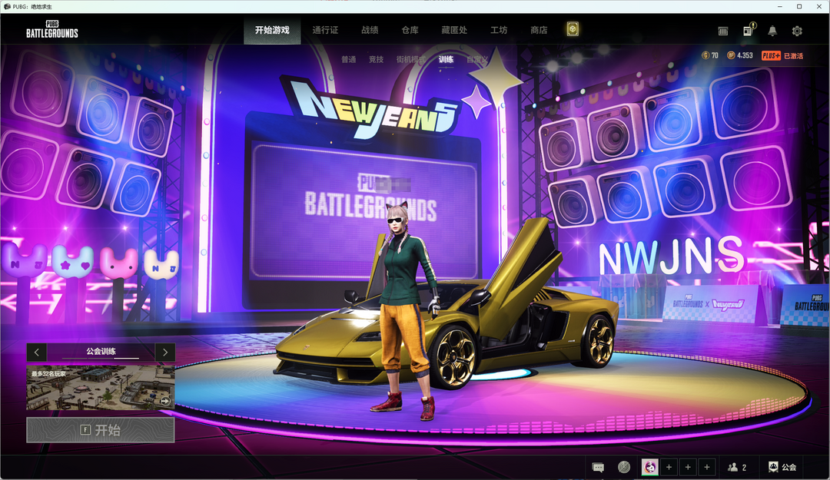This screenshot has height=480, width=830.
Task: Invite a player to the second empty team slot
Action: tap(688, 467)
